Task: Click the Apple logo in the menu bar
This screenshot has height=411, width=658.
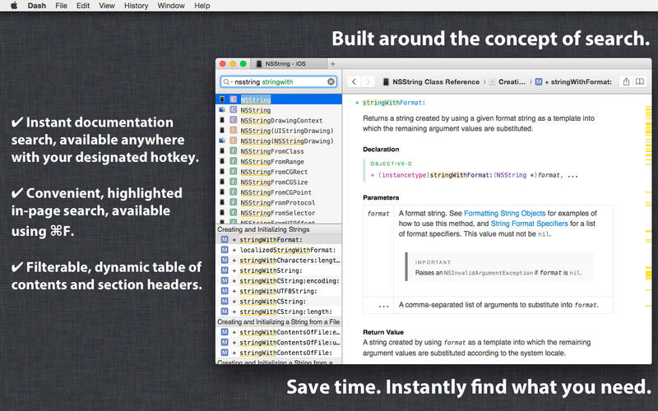Action: click(x=13, y=6)
